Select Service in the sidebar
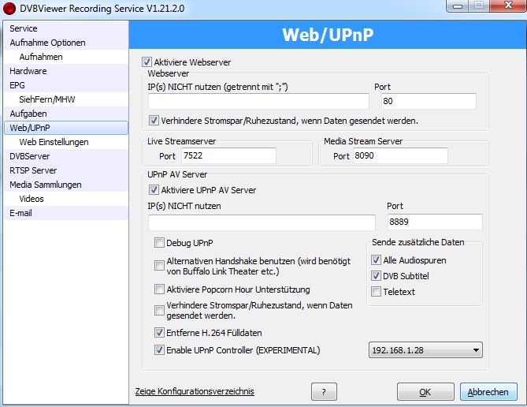527x407 pixels. tap(66, 28)
